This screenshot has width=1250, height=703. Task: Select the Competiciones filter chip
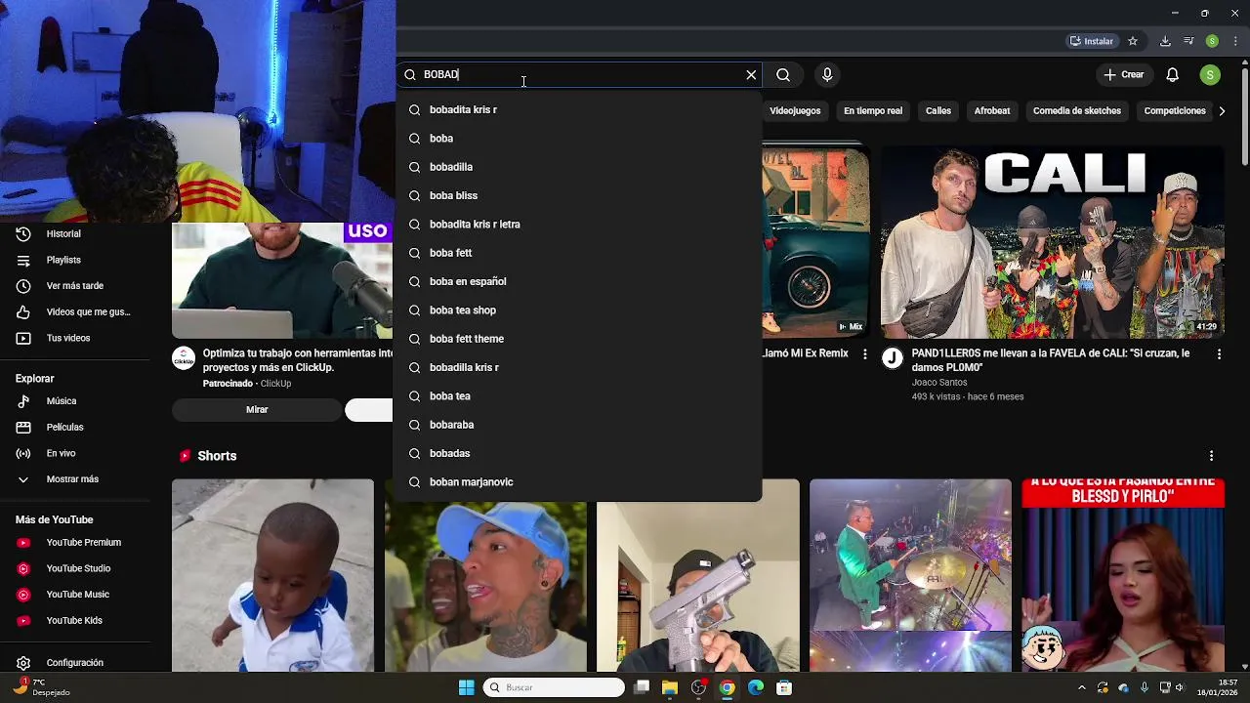[1175, 110]
